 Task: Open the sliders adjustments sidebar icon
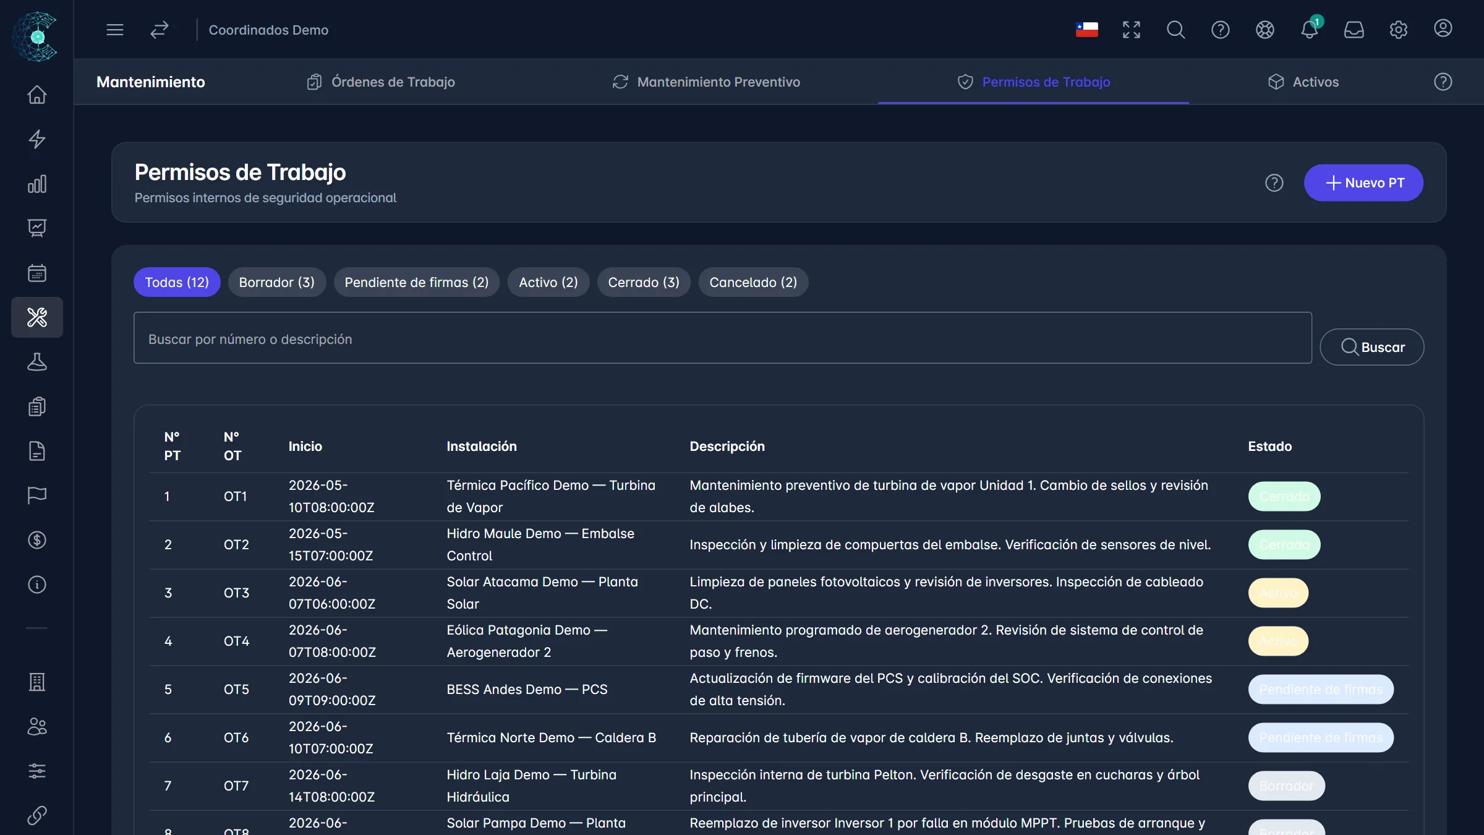(37, 771)
